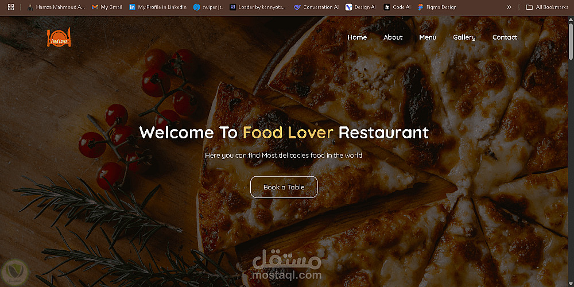Screen dimensions: 574x287
Task: Open the Code AI bookmark
Action: [397, 7]
